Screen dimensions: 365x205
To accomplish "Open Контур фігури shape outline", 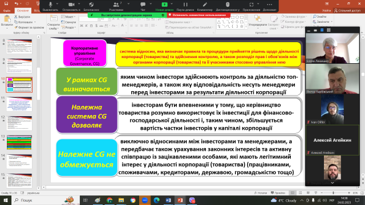I will point(293,22).
